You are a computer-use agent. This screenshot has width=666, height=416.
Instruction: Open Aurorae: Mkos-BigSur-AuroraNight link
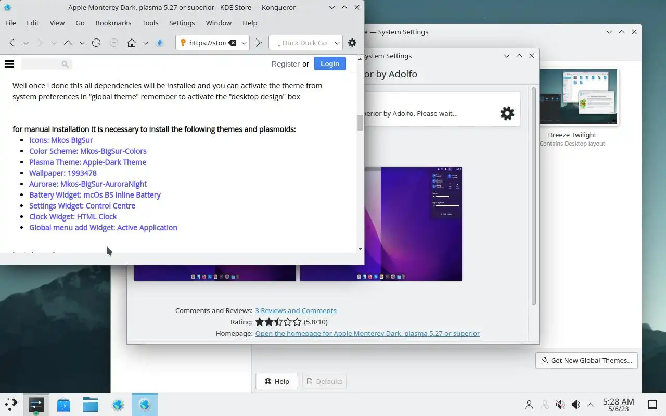[x=88, y=184]
